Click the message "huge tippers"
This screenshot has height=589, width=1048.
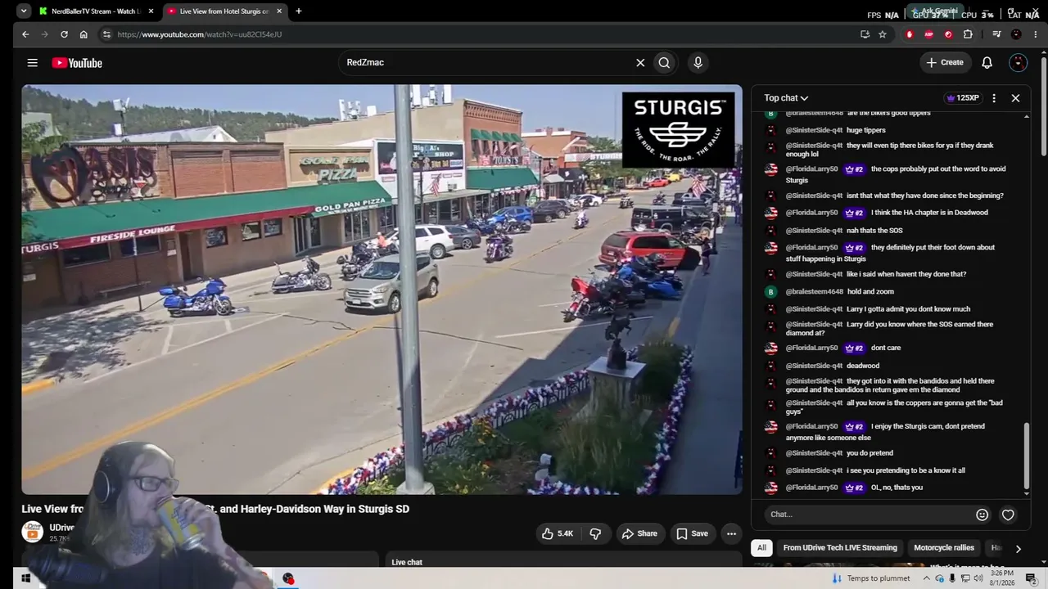(x=865, y=130)
